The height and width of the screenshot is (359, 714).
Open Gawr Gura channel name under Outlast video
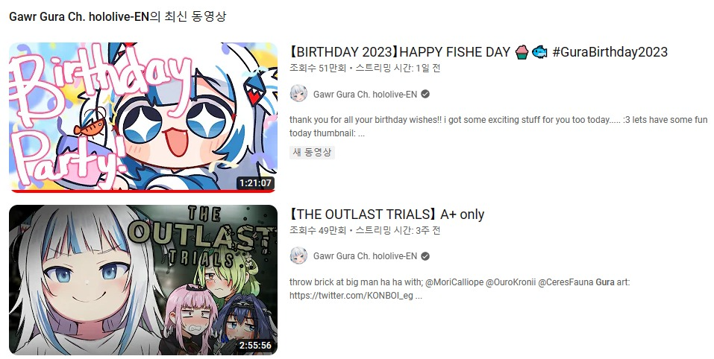pyautogui.click(x=365, y=256)
